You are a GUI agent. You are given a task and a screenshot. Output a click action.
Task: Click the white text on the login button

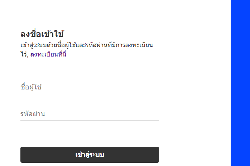(90, 155)
